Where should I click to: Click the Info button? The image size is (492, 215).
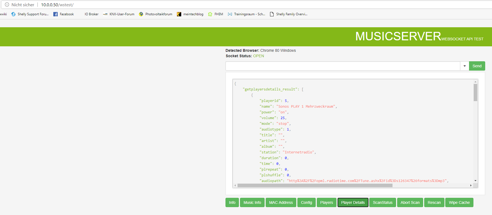click(232, 202)
